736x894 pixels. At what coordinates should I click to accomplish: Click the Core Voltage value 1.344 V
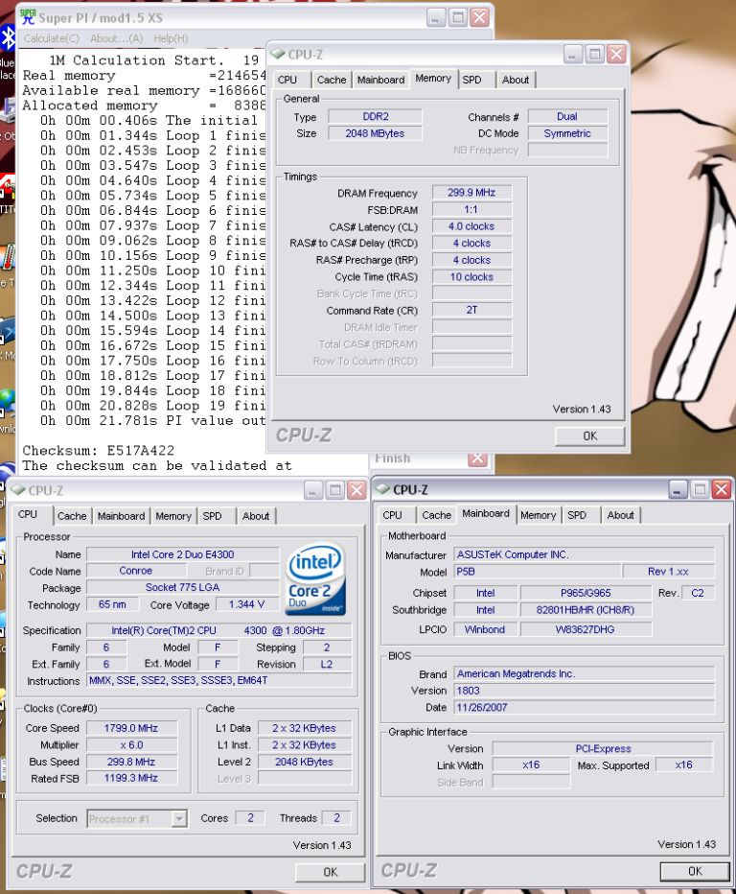(246, 604)
